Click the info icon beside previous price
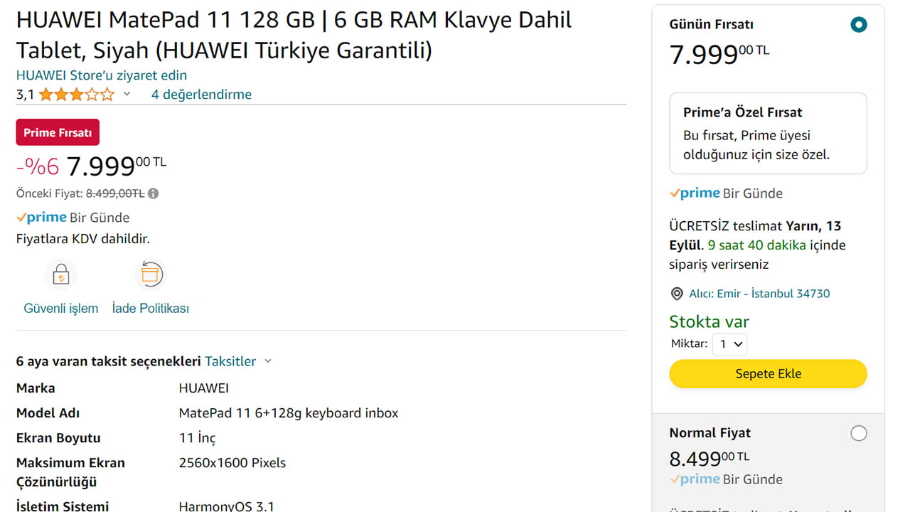The width and height of the screenshot is (910, 512). point(154,193)
